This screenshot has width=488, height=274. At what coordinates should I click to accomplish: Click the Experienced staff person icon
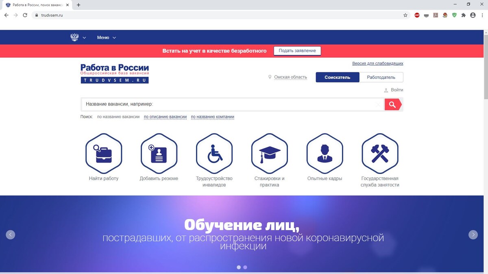tap(325, 154)
